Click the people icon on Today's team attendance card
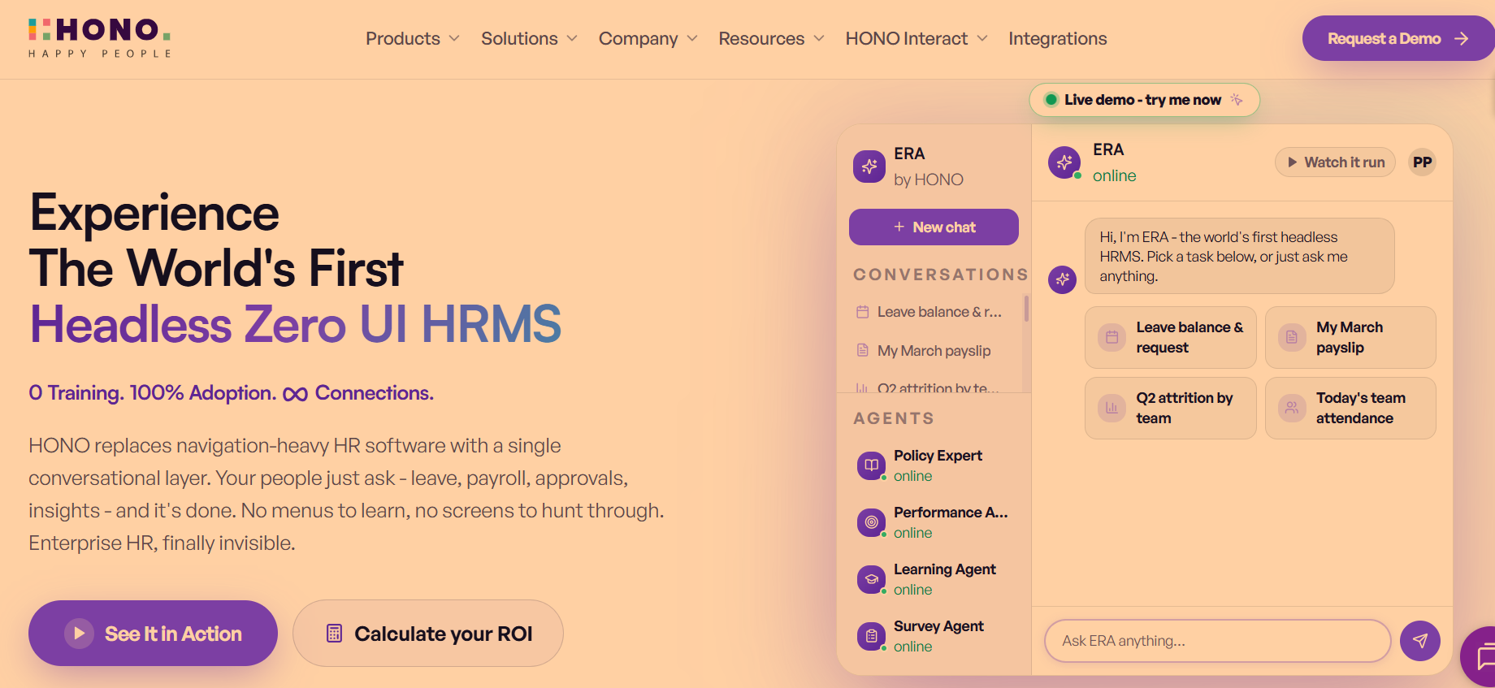1495x688 pixels. [x=1292, y=408]
